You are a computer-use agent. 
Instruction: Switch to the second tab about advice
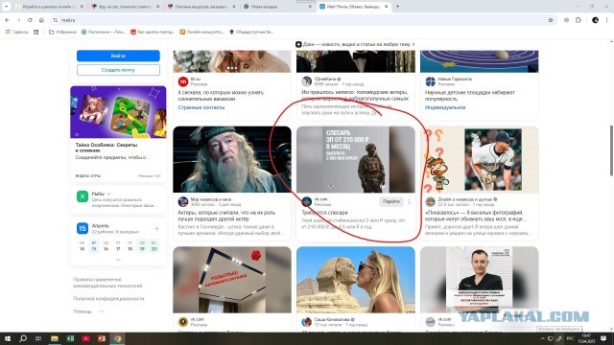tap(126, 7)
